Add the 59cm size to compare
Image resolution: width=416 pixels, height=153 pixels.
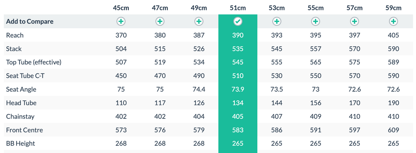click(x=393, y=22)
